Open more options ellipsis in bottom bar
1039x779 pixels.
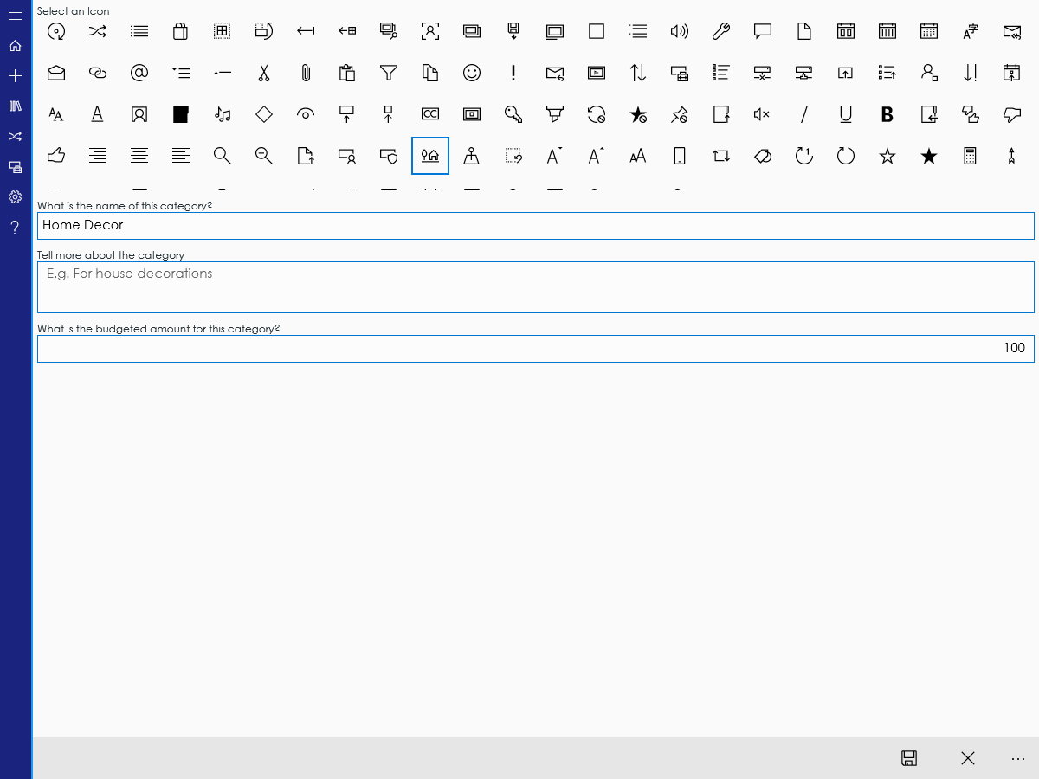click(x=1018, y=758)
